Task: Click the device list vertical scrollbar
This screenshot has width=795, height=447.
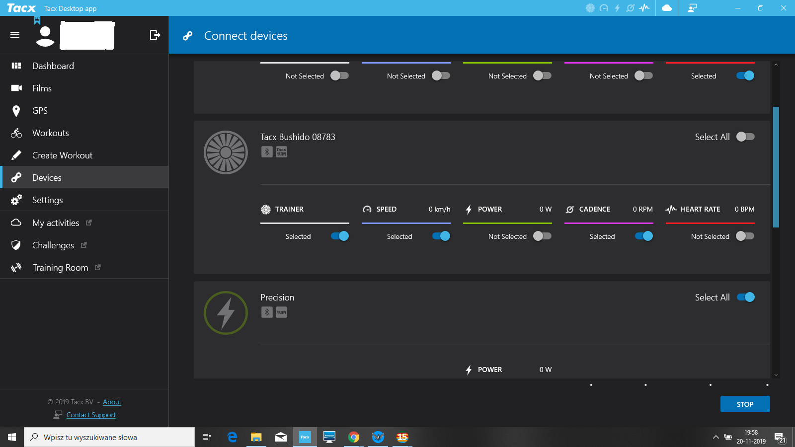Action: (776, 167)
